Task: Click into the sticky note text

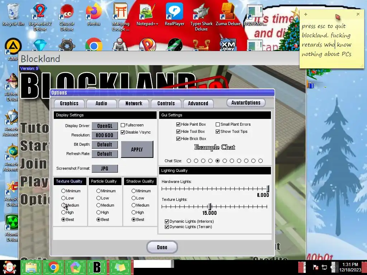Action: click(327, 40)
